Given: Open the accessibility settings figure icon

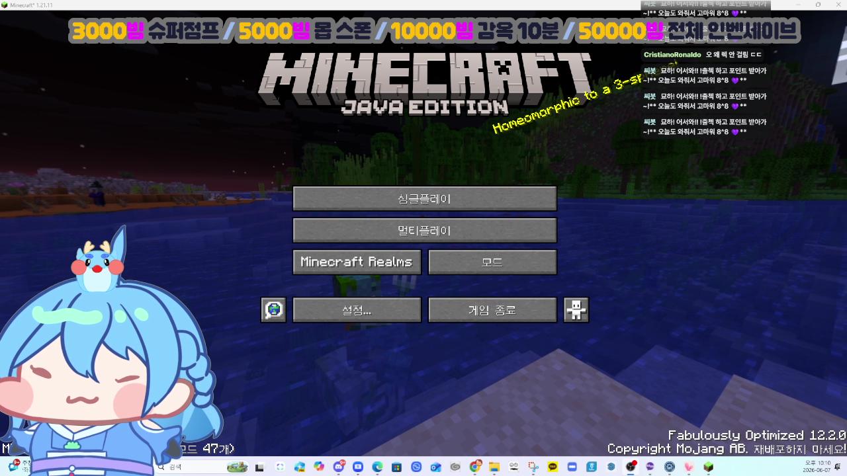Looking at the screenshot, I should 576,309.
